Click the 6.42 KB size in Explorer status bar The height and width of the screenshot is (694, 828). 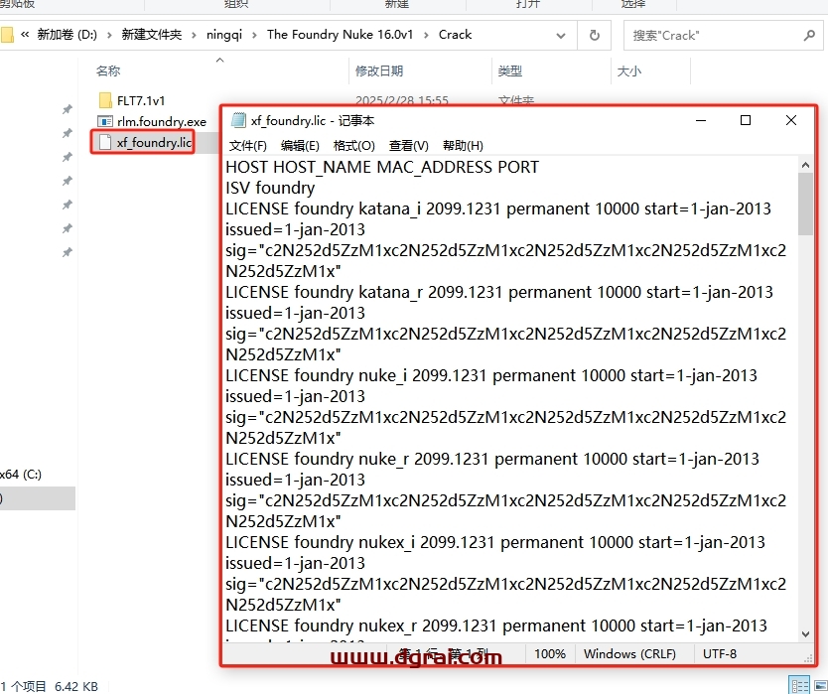coord(76,686)
